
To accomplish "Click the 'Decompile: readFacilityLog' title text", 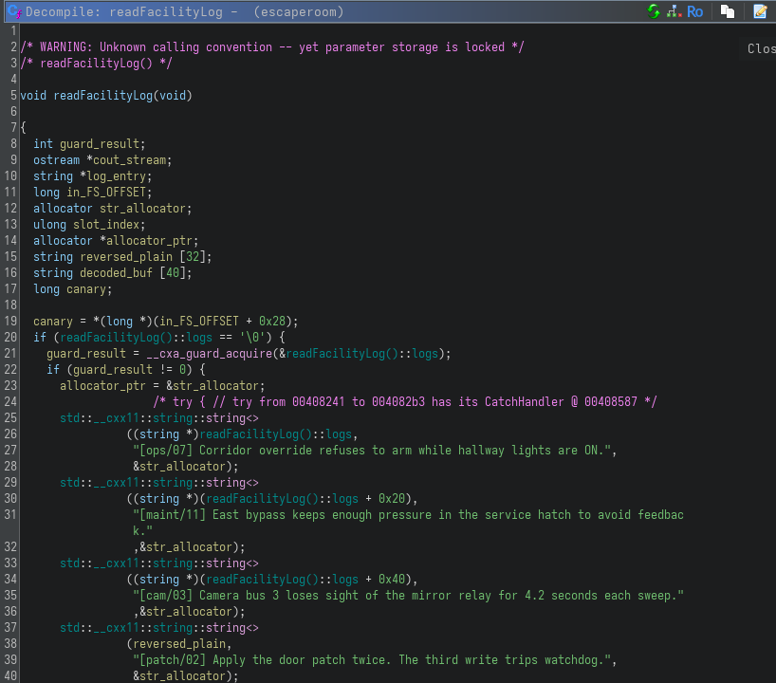I will point(124,12).
